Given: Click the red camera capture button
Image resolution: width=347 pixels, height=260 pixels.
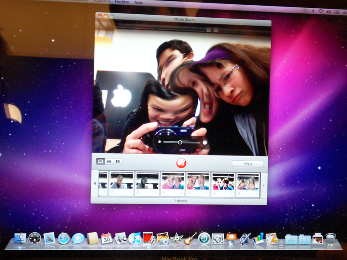Looking at the screenshot, I should [x=181, y=163].
